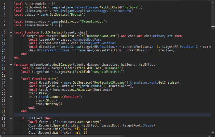Click 'end' keyword on line 16
The height and width of the screenshot is (137, 215).
17,57
